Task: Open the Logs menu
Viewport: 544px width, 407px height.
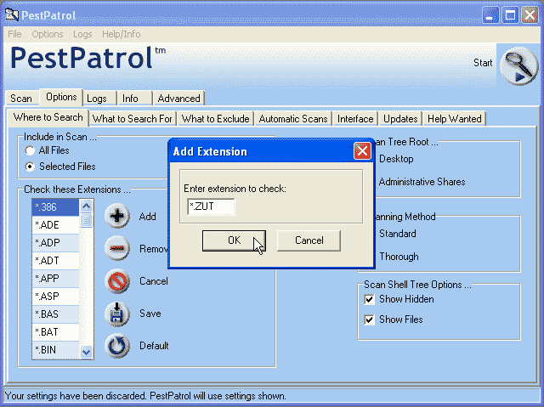Action: click(x=82, y=34)
